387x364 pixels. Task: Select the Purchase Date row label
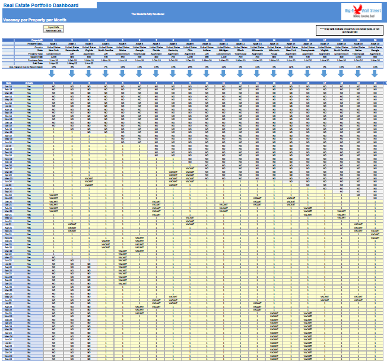pyautogui.click(x=36, y=60)
